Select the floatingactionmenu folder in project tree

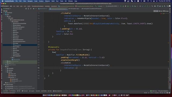pyautogui.click(x=19, y=41)
